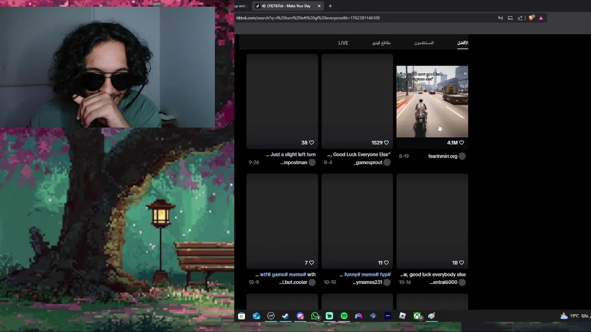
Task: Click the 10-16 date under entral6000 video
Action: pyautogui.click(x=404, y=282)
